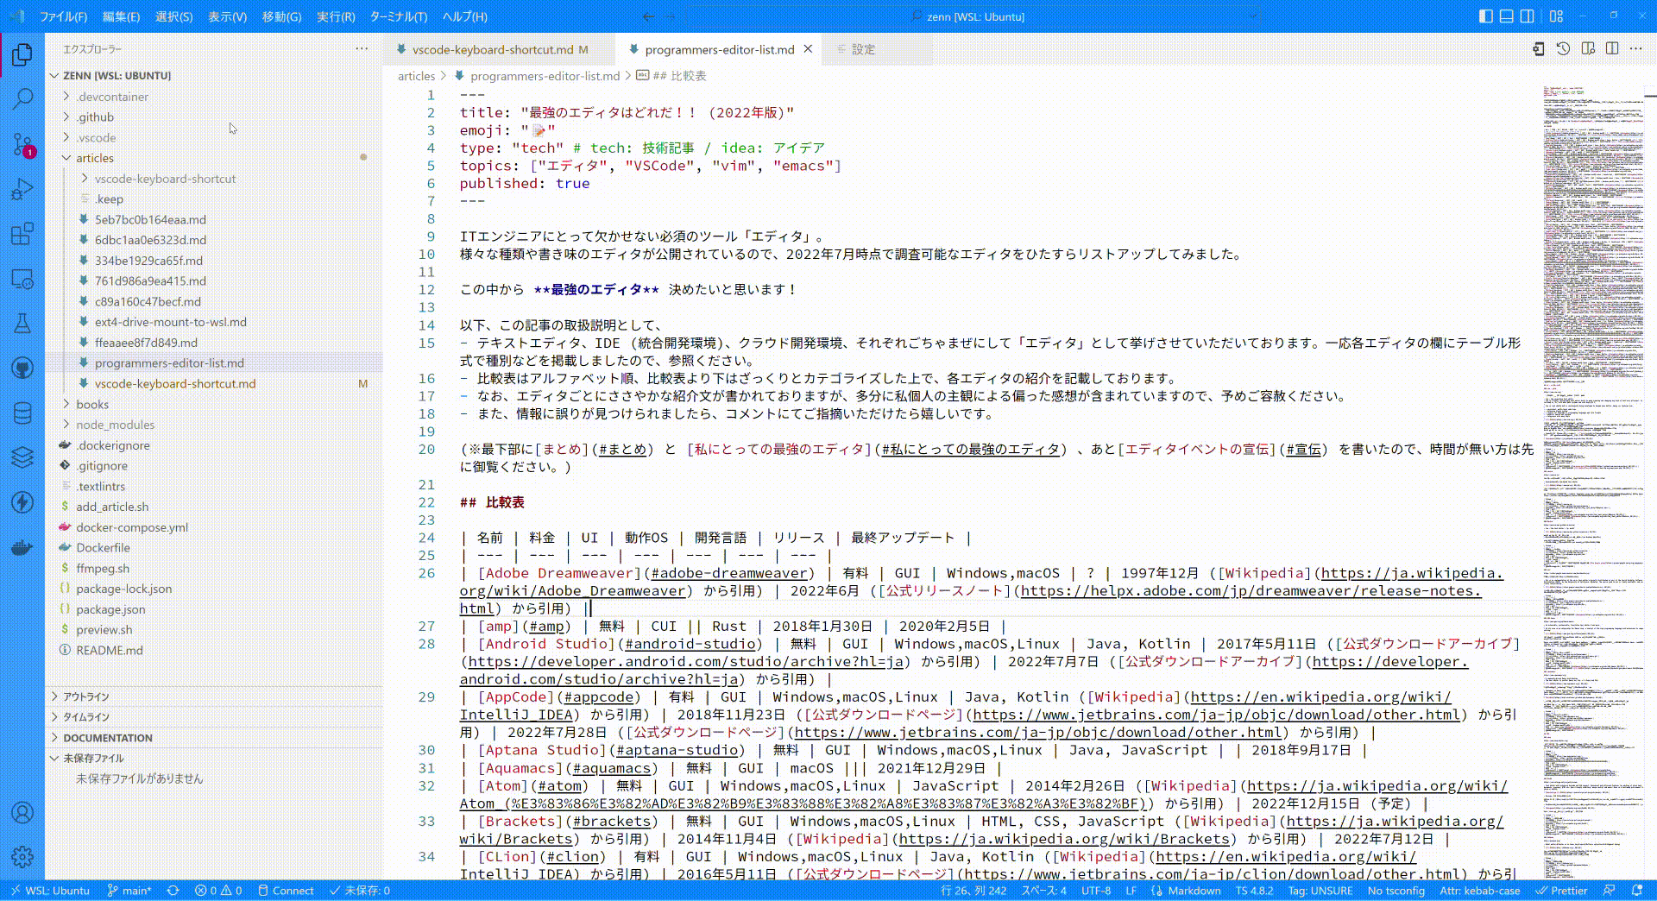1657x901 pixels.
Task: Open the Search view in activity bar
Action: (22, 99)
